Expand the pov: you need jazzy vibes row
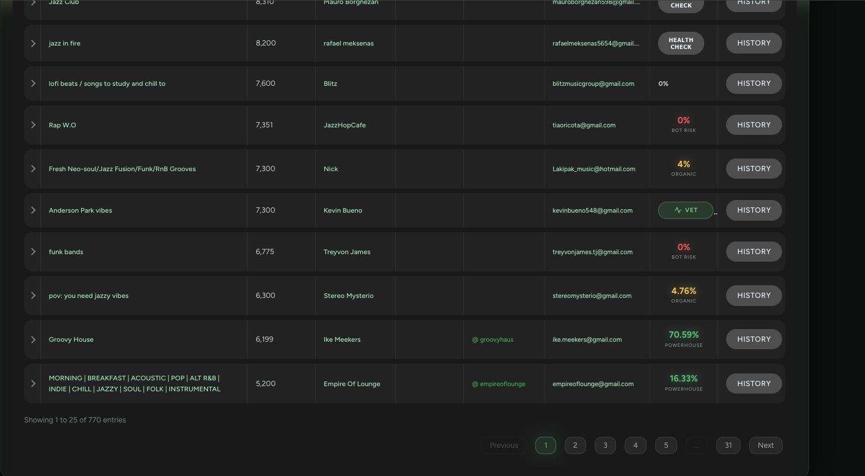The width and height of the screenshot is (865, 476). click(x=33, y=296)
